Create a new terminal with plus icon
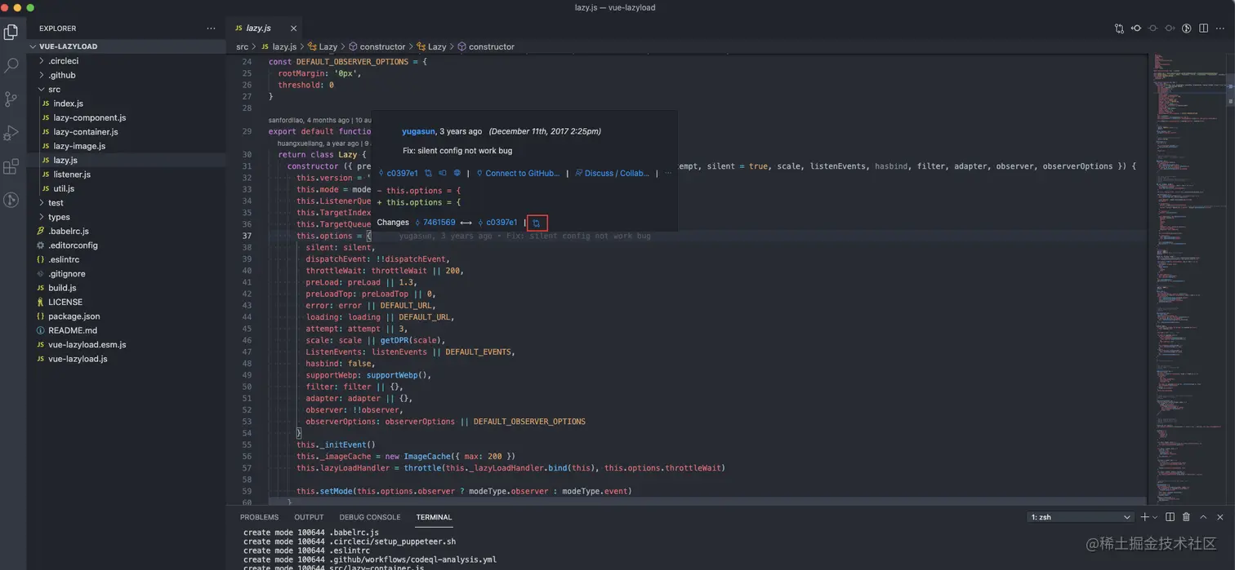 (x=1144, y=517)
